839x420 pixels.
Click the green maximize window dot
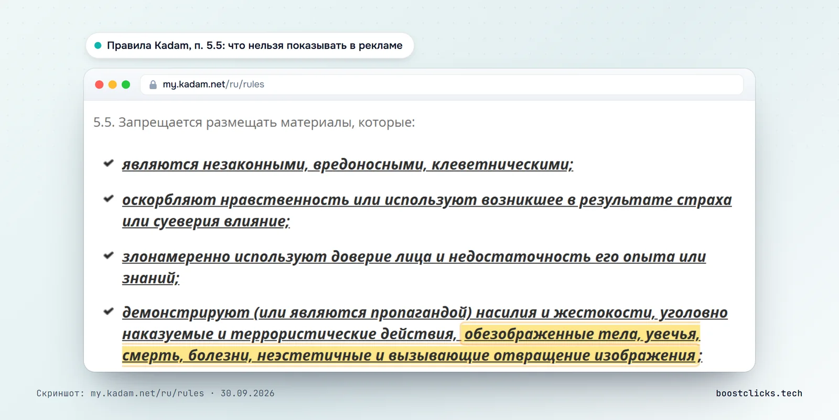pyautogui.click(x=126, y=84)
